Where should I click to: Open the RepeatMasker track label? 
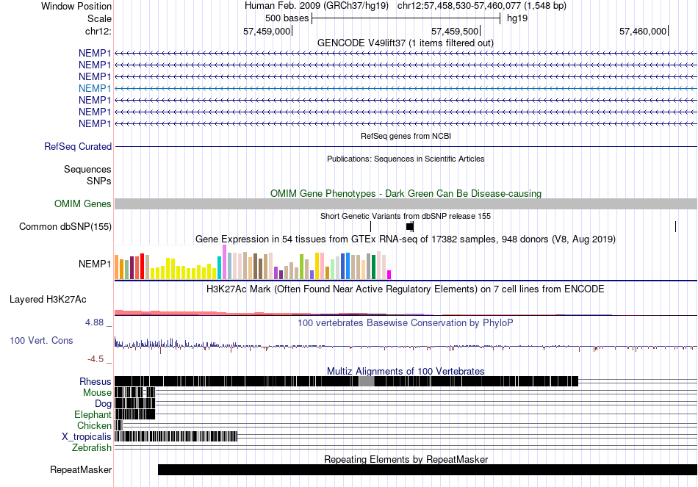click(x=81, y=469)
